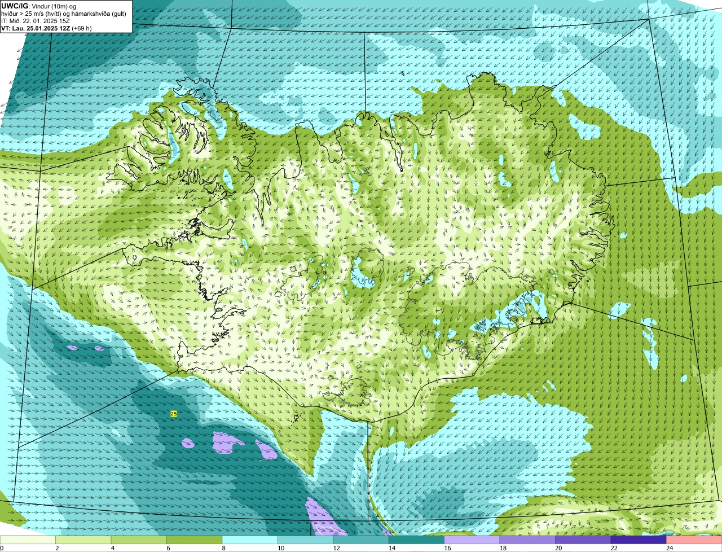Screen dimensions: 722x552
Task: Click the 18–20 m/s purple swatch
Action: pos(527,540)
